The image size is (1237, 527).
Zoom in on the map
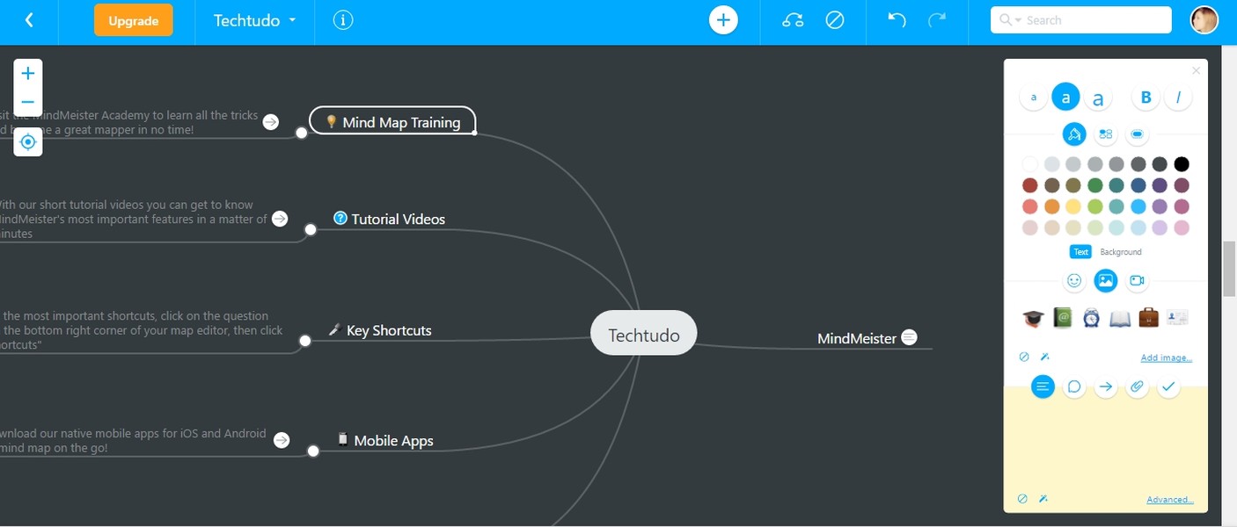[x=28, y=74]
